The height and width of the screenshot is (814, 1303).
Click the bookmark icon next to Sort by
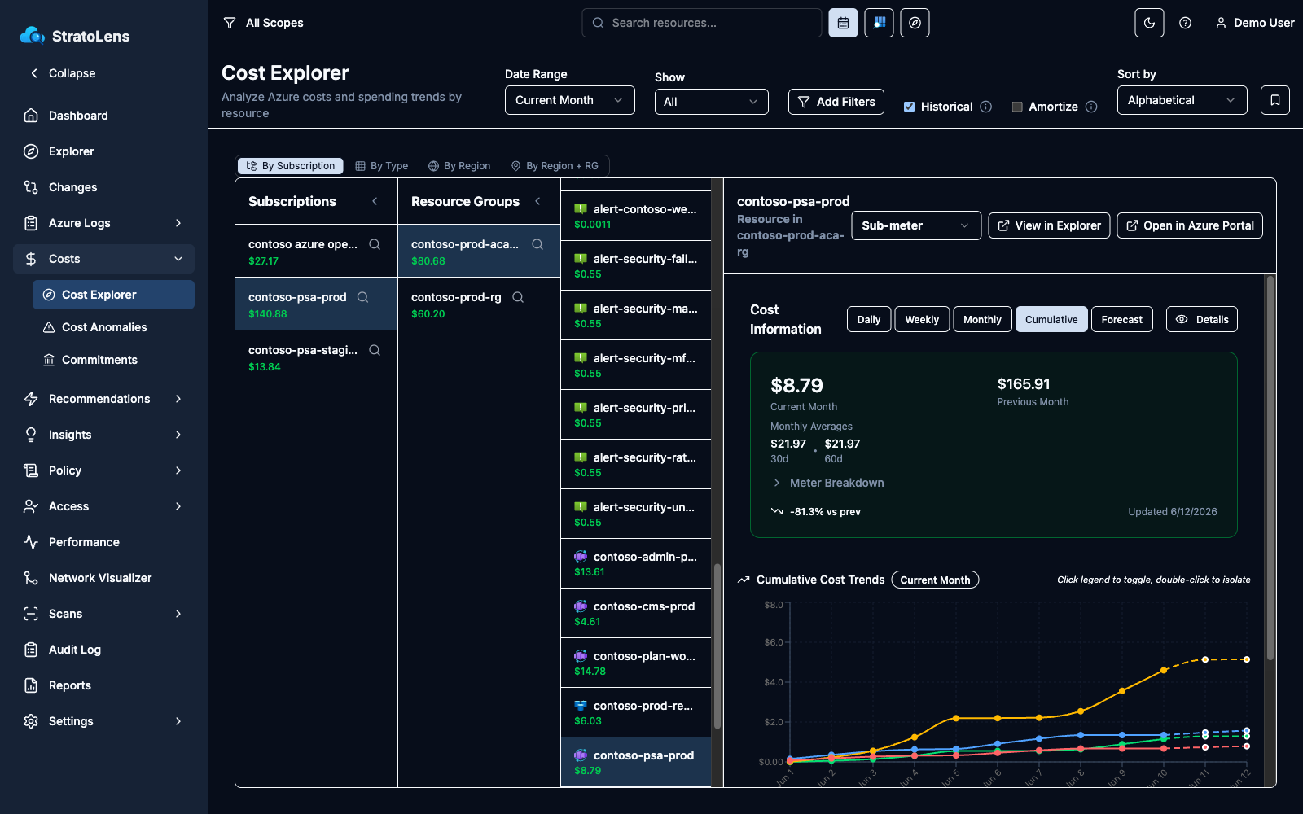[1274, 100]
